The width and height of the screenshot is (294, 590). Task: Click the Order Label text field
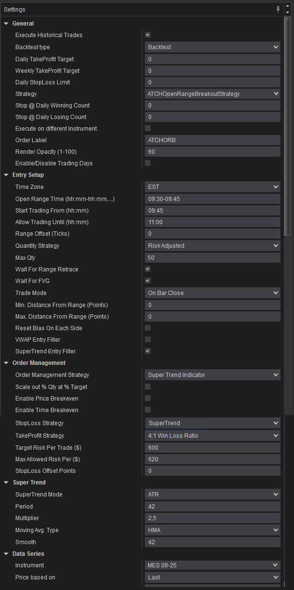pos(213,140)
